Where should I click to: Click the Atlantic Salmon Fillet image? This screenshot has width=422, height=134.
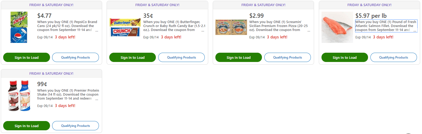[x=337, y=27]
